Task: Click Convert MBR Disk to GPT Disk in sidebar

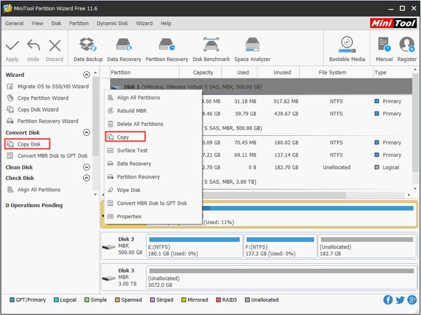Action: tap(47, 156)
